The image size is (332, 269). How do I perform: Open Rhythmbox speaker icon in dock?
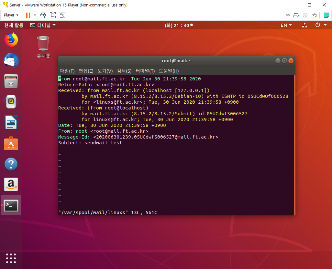(11, 102)
